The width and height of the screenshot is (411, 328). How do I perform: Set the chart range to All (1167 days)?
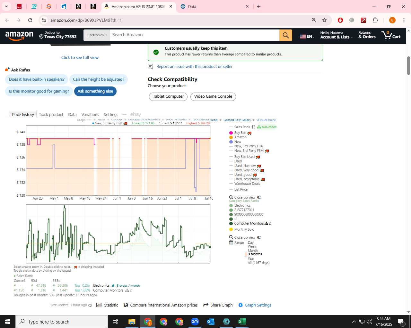pyautogui.click(x=258, y=263)
